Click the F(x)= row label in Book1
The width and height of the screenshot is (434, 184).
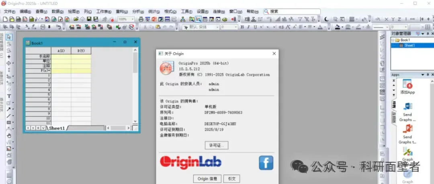pos(39,71)
